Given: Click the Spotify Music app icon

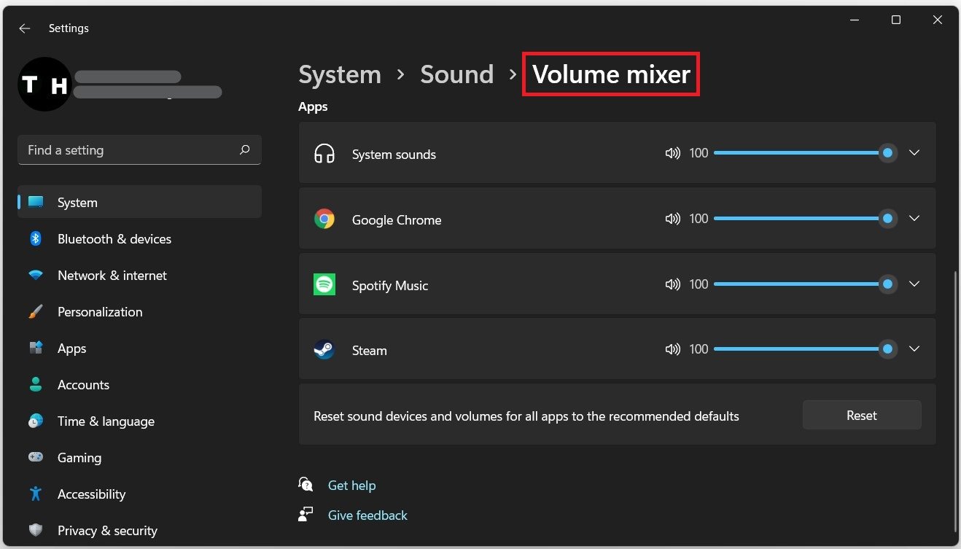Looking at the screenshot, I should click(x=324, y=284).
